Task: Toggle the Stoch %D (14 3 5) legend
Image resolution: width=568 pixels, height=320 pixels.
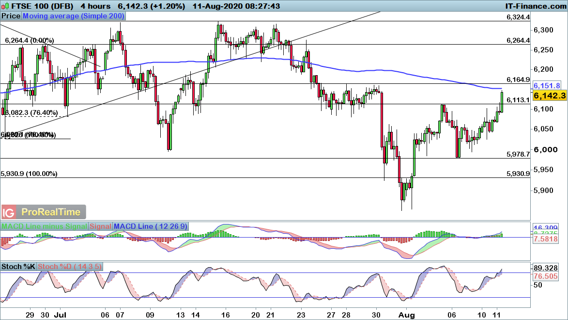Action: pos(69,266)
